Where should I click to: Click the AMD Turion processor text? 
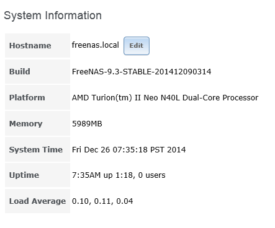165,97
